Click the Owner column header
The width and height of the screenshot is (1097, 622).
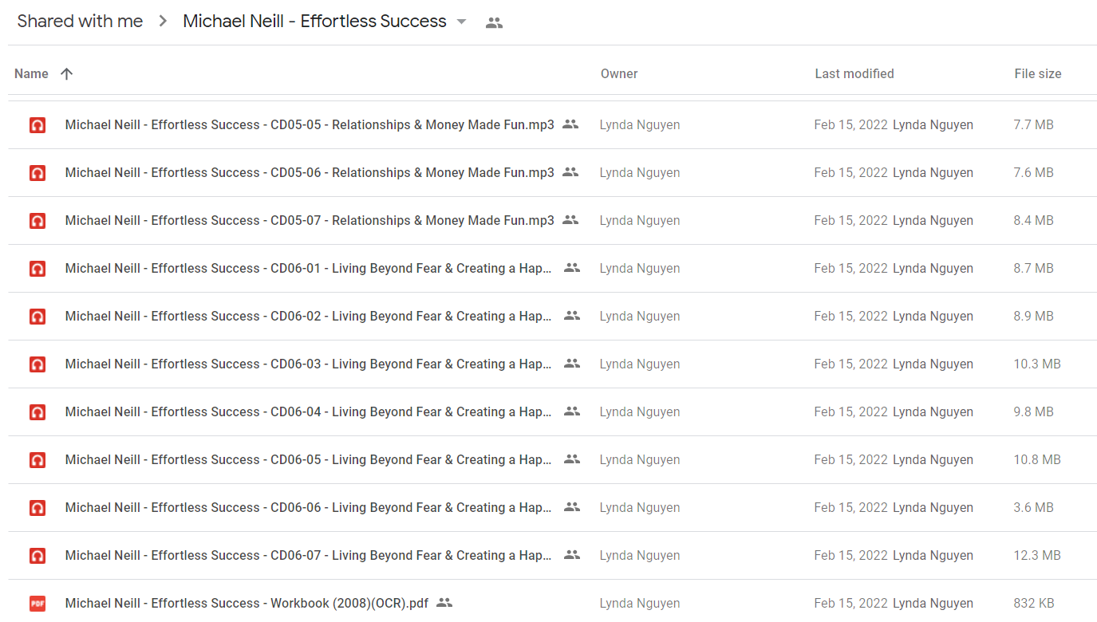point(619,73)
